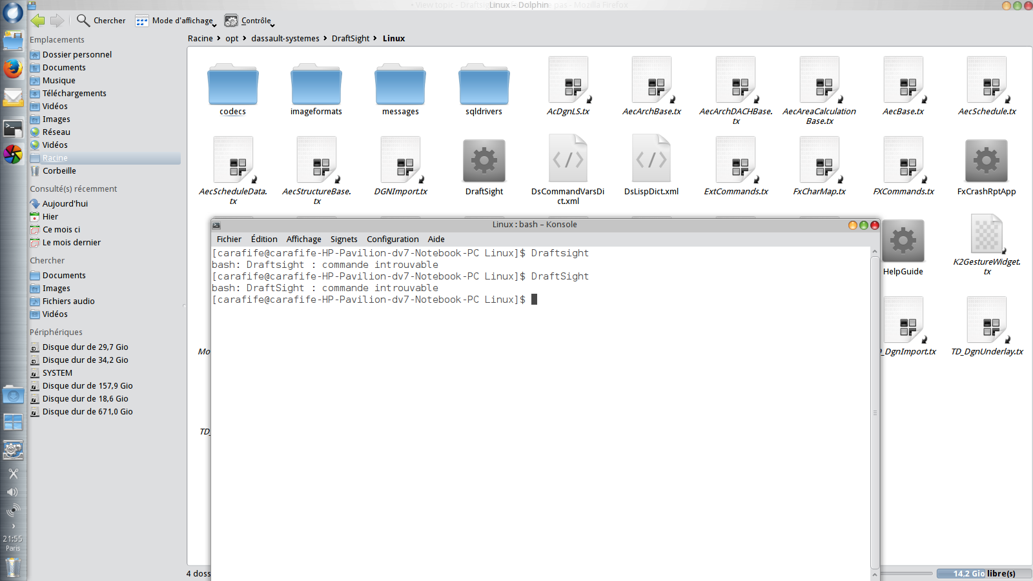Click Linux at the breadcrumb end
The image size is (1033, 581).
(394, 39)
